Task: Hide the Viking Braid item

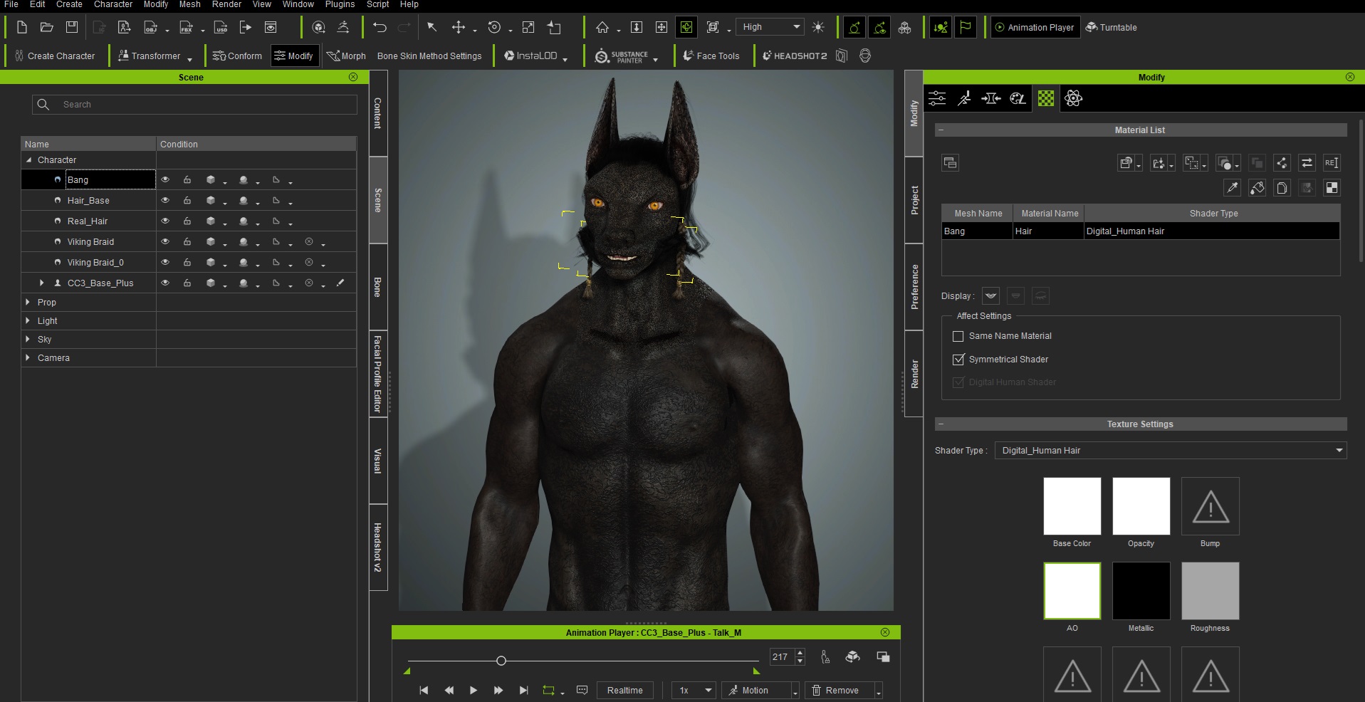Action: click(x=165, y=241)
